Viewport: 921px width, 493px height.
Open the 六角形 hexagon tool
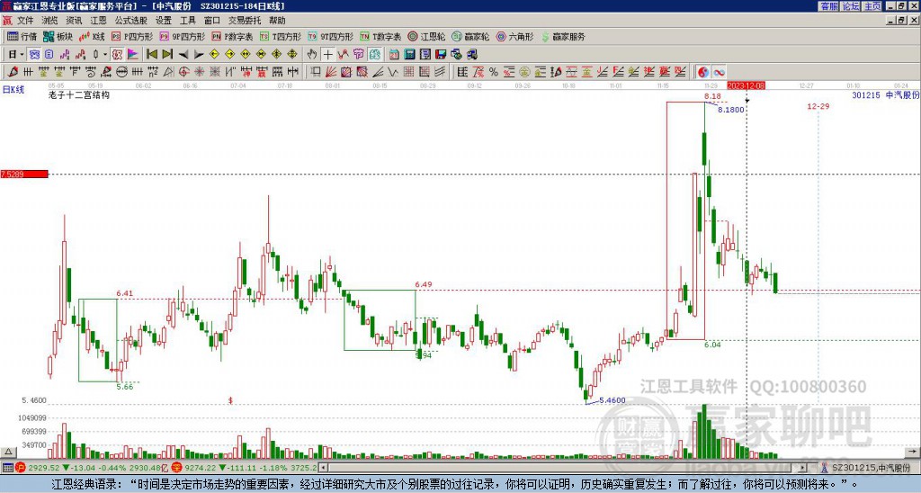click(514, 36)
